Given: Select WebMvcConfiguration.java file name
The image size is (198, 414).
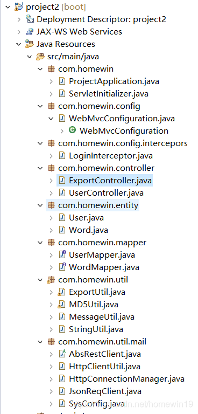Looking at the screenshot, I should pyautogui.click(x=122, y=119).
